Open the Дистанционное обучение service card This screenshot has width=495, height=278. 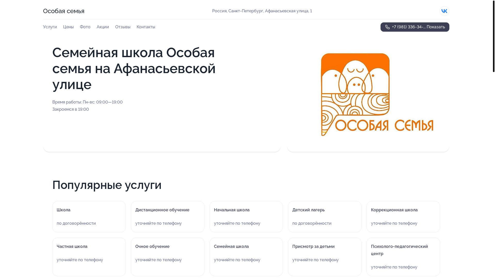tap(168, 217)
